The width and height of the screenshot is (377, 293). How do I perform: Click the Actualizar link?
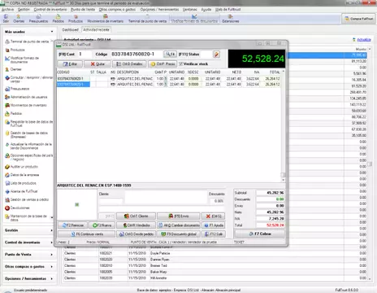coord(364,40)
